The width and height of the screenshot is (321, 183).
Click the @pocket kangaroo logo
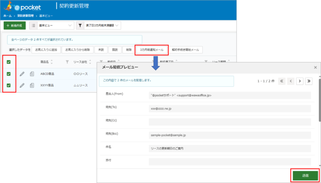click(22, 6)
